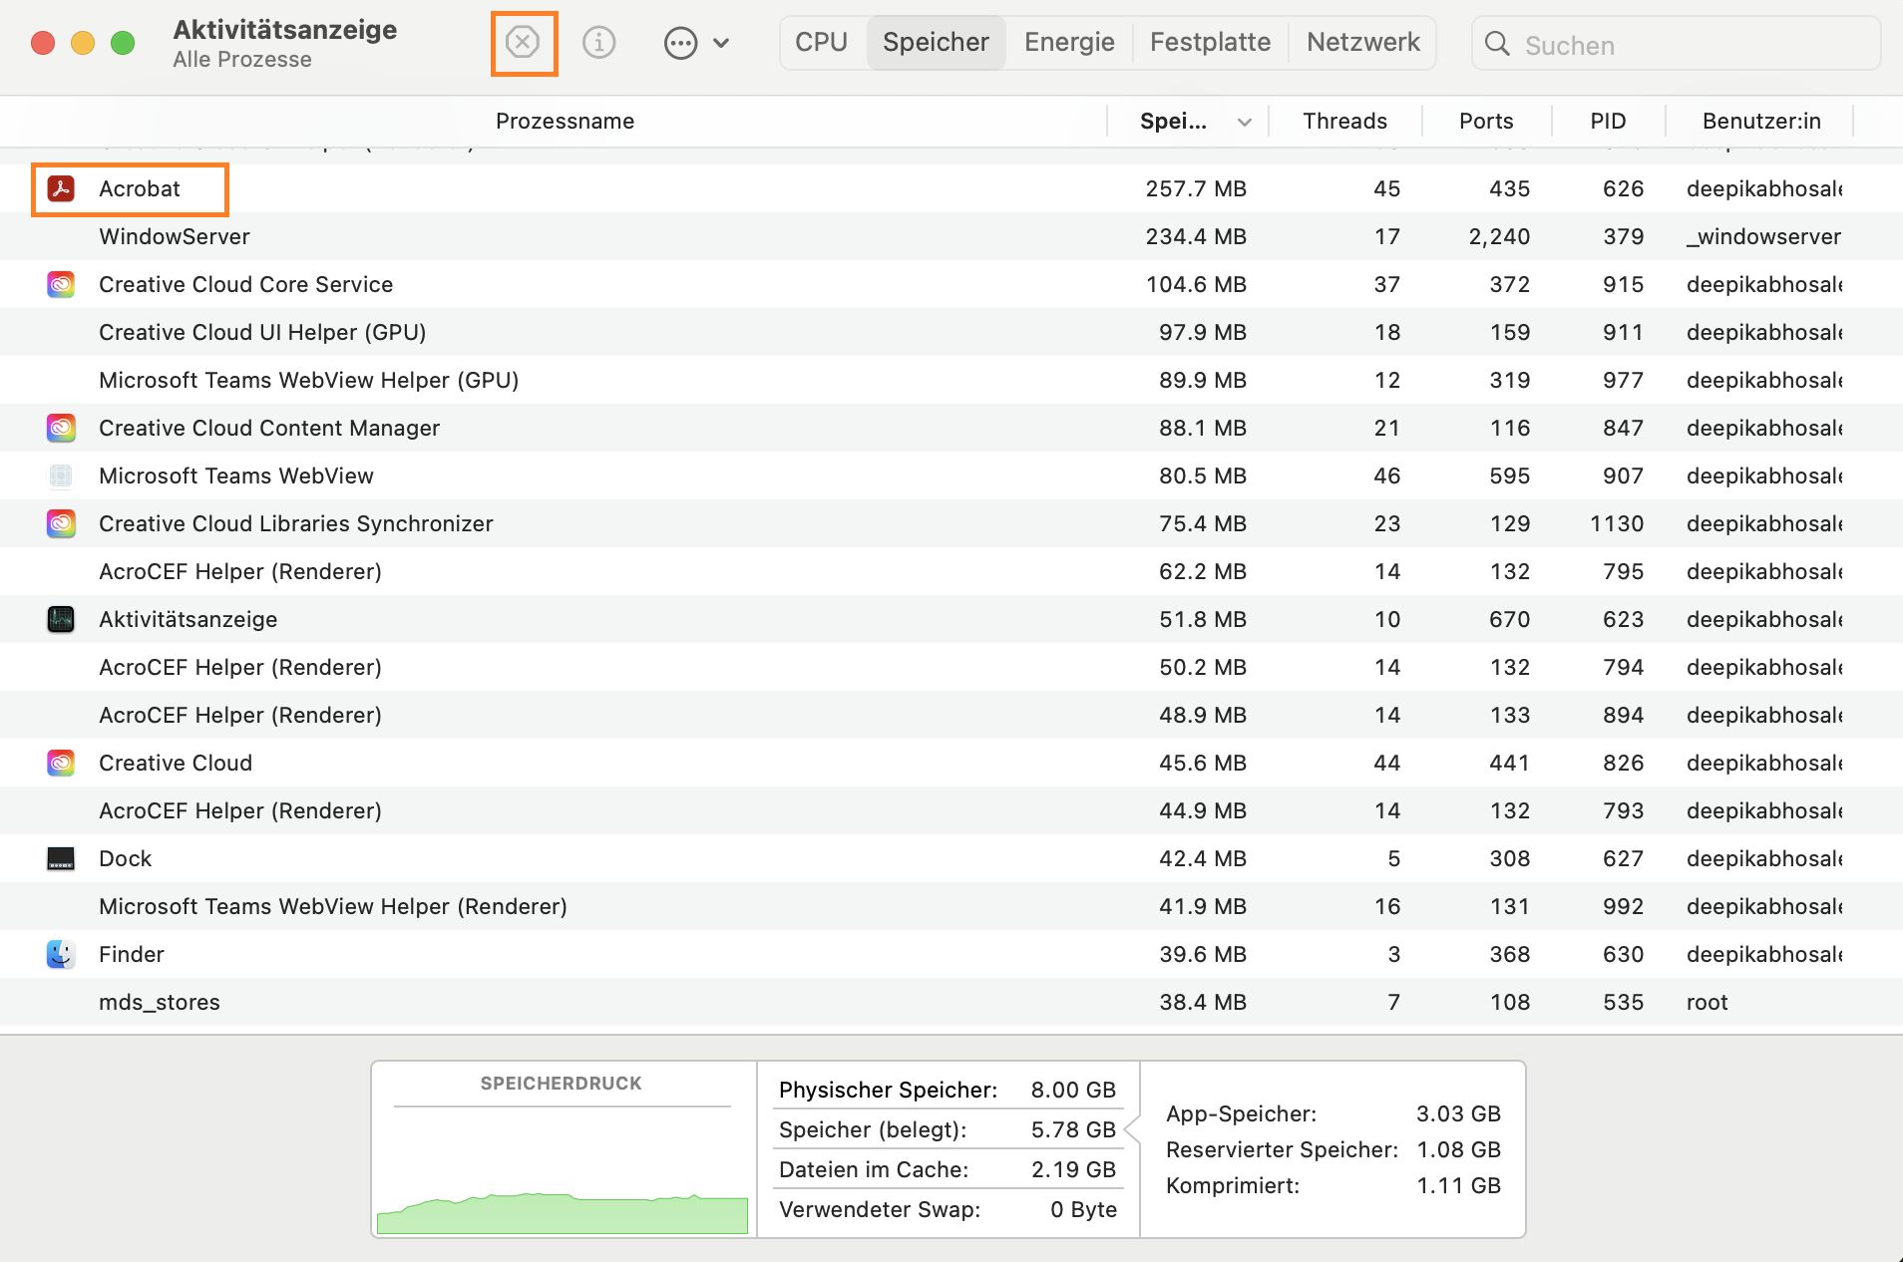Click the Finder icon in the process list
The width and height of the screenshot is (1903, 1262).
[61, 954]
